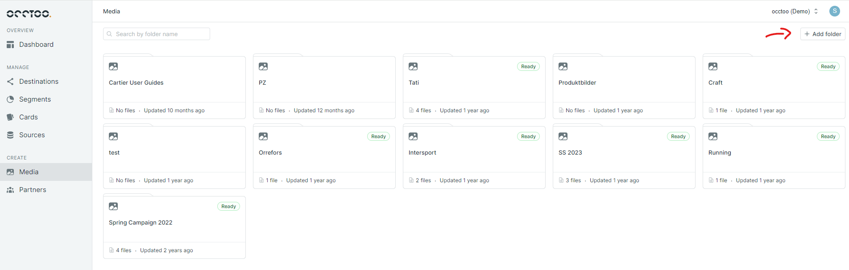This screenshot has height=270, width=849.
Task: Click the image icon on the SS 2023 folder
Action: tap(563, 136)
